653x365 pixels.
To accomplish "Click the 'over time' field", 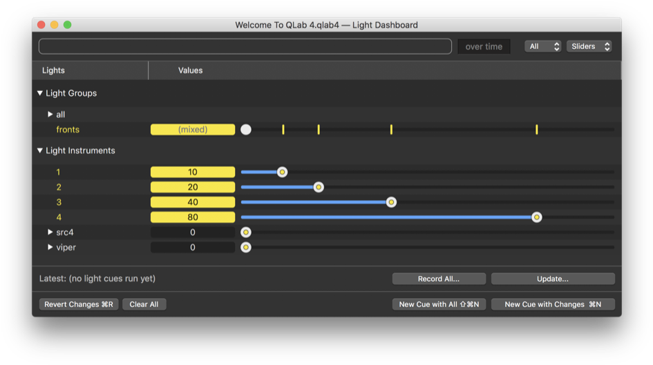I will (484, 46).
